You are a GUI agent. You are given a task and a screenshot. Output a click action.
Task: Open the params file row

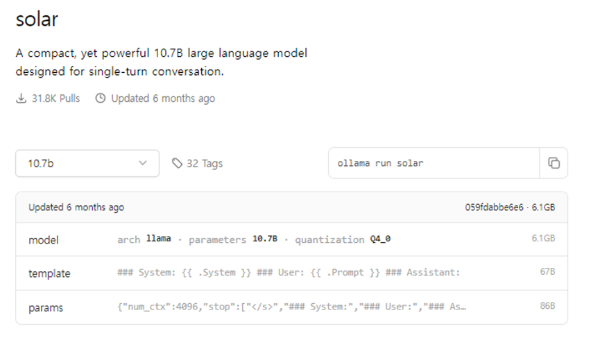pyautogui.click(x=46, y=306)
